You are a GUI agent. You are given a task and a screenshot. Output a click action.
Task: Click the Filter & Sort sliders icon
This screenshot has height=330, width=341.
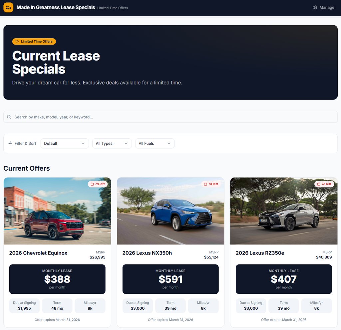click(x=10, y=143)
